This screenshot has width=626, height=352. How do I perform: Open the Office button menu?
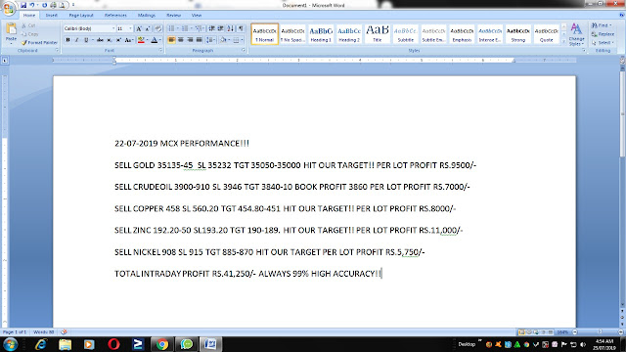pyautogui.click(x=8, y=8)
